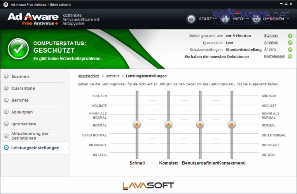297x194 pixels.
Task: Click the Hauptsächlich breadcrumb link
Action: point(88,76)
